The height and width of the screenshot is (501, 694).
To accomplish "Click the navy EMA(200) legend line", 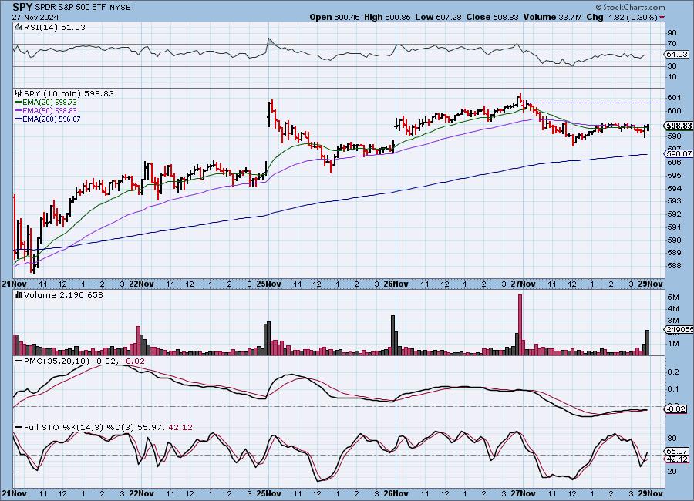I will pos(19,119).
